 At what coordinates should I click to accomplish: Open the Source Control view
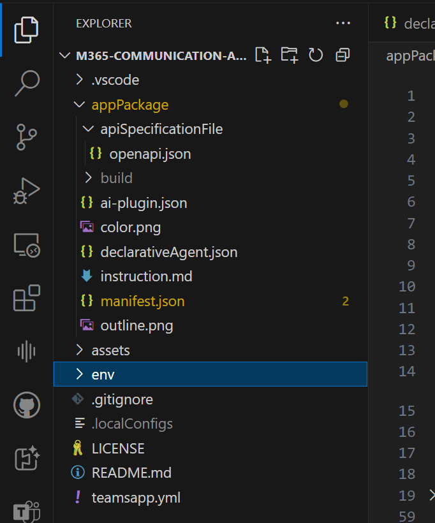pyautogui.click(x=26, y=137)
